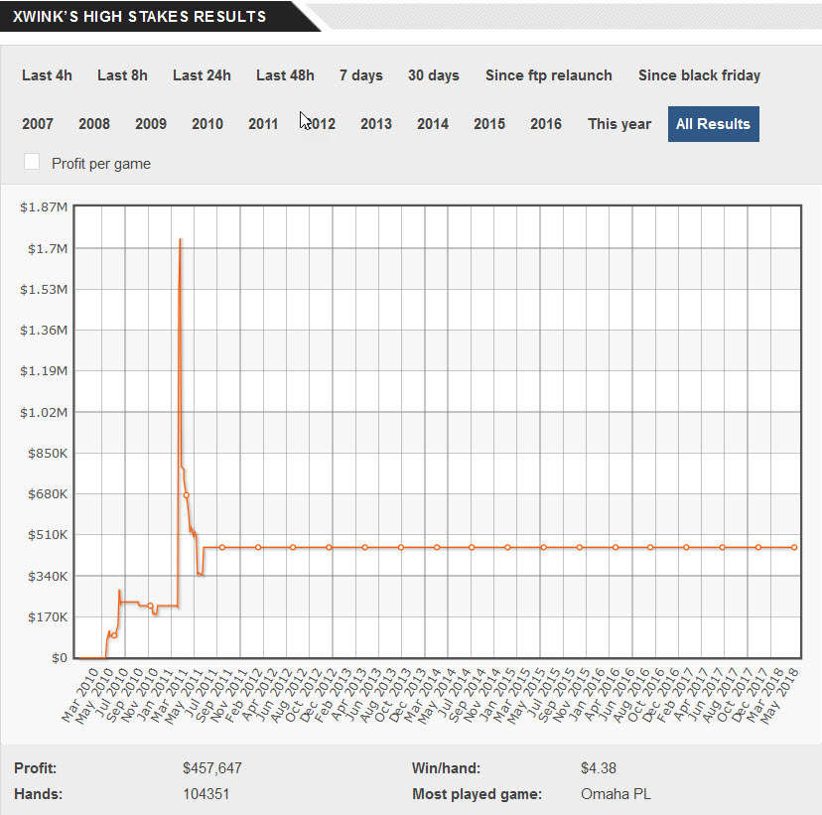The height and width of the screenshot is (815, 822).
Task: Filter results to year 2009
Action: coord(151,124)
